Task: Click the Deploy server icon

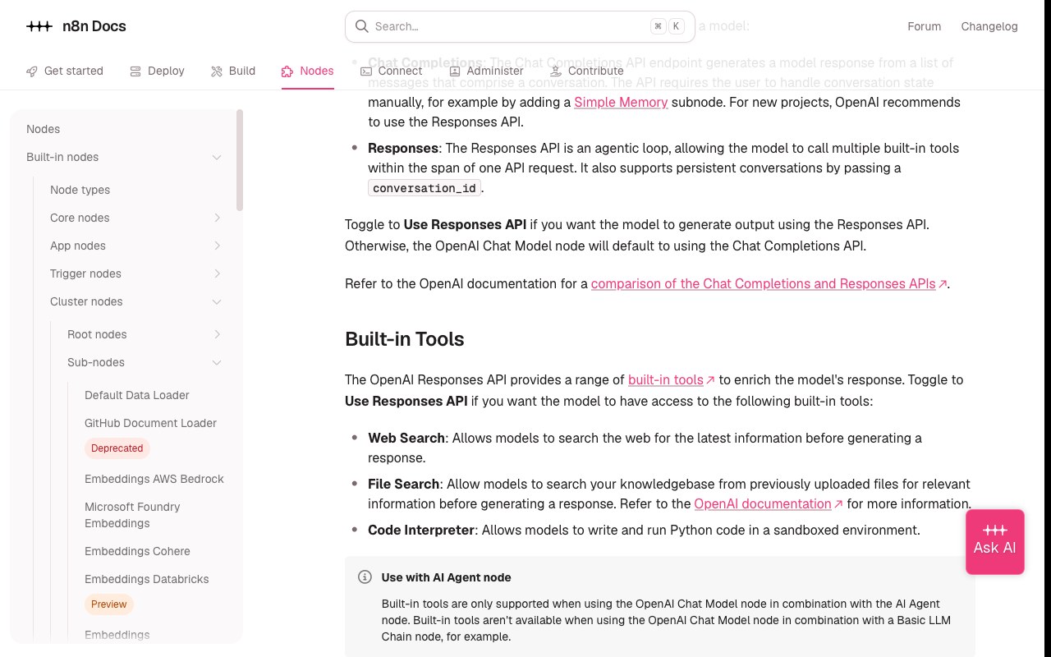Action: click(x=135, y=71)
